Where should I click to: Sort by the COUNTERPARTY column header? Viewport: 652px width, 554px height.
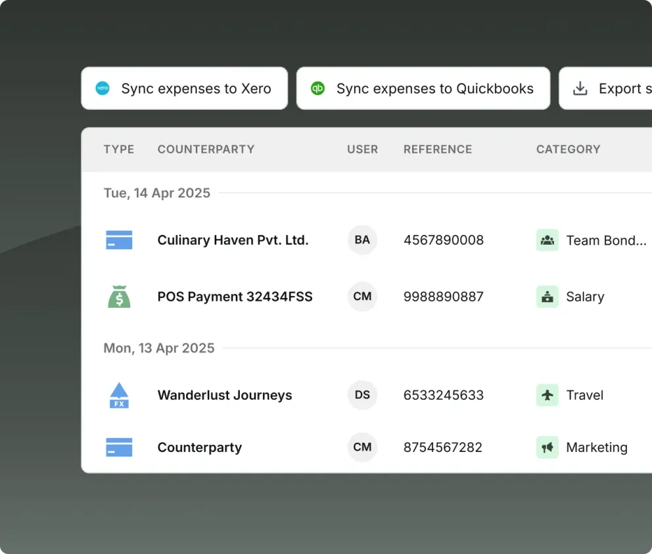[206, 149]
